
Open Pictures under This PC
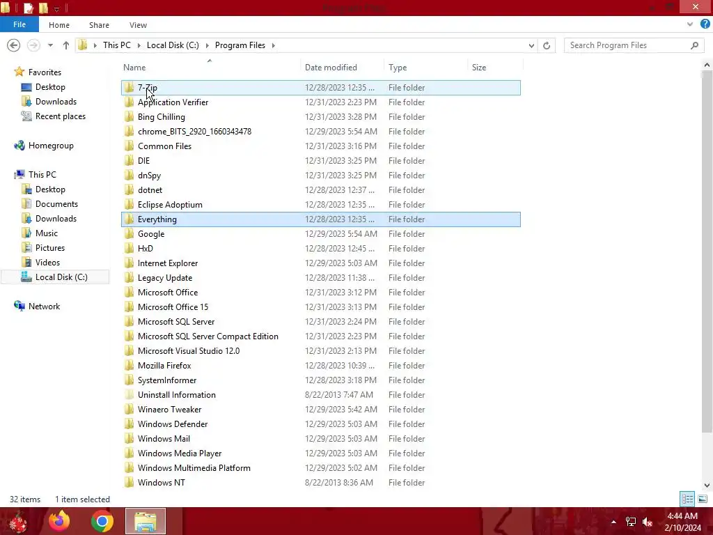(50, 248)
